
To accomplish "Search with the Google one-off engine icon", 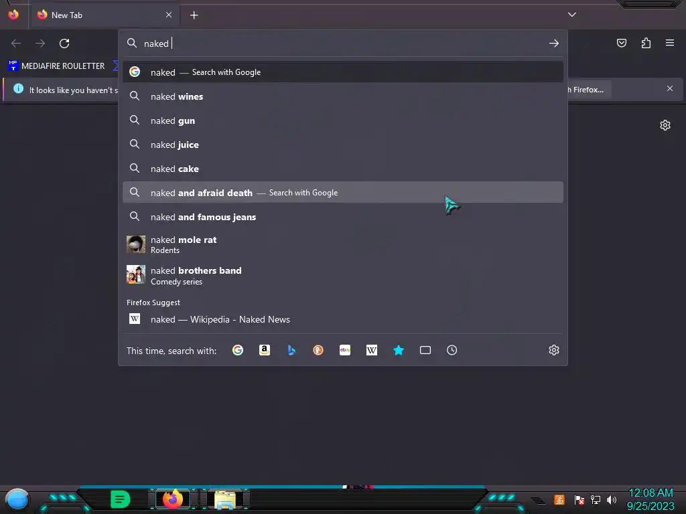I will [x=238, y=350].
